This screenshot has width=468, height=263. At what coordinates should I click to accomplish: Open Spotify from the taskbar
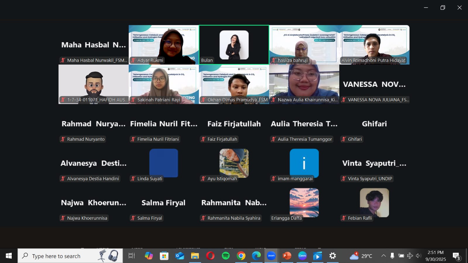click(226, 256)
